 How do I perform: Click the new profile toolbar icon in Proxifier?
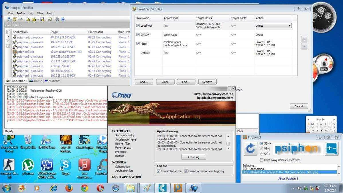tap(28, 19)
